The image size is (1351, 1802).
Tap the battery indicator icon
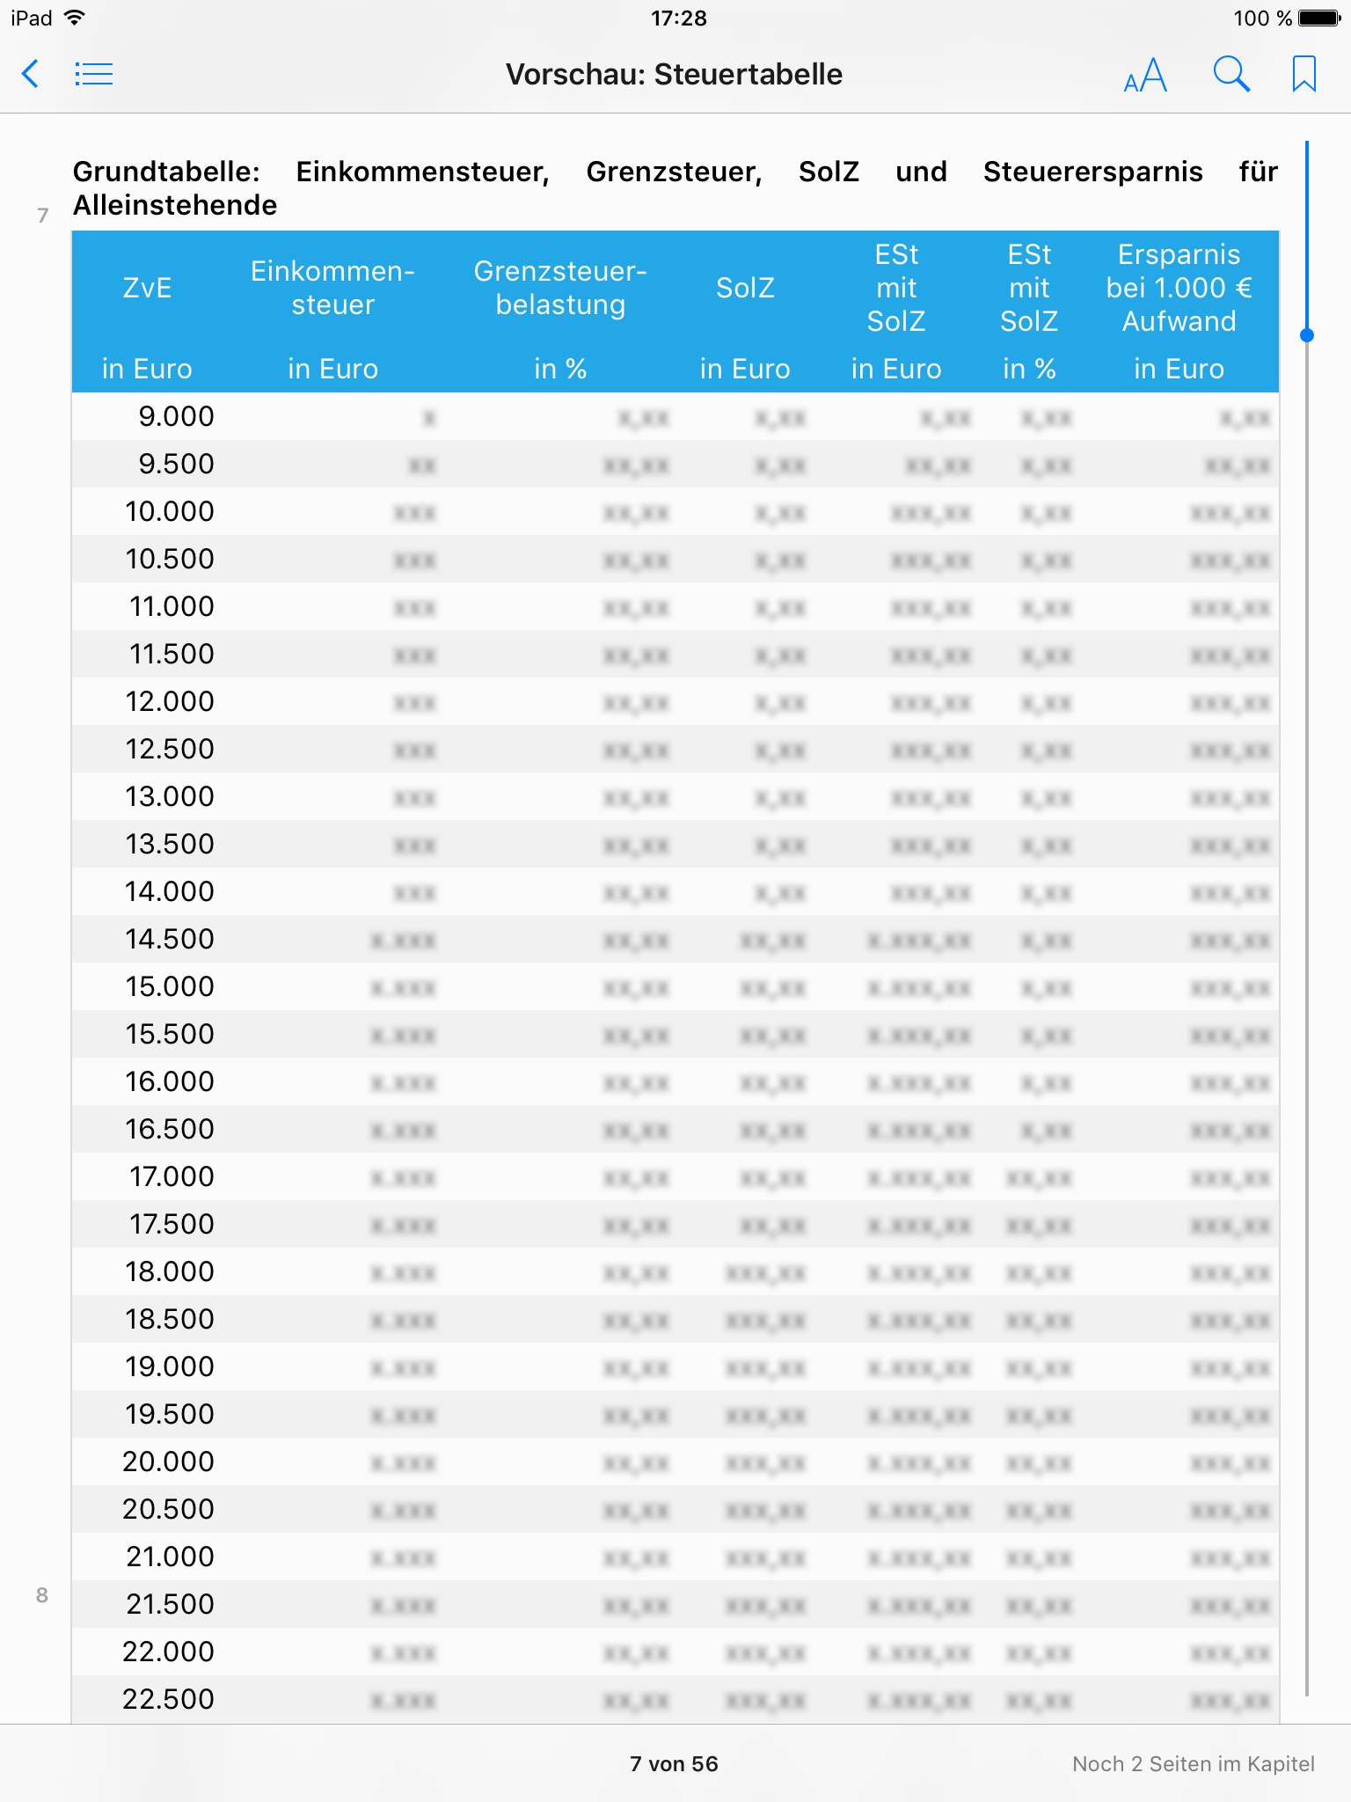[1318, 18]
